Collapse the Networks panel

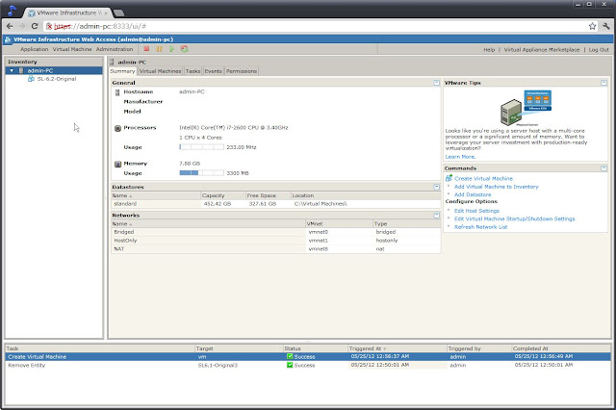pyautogui.click(x=436, y=216)
